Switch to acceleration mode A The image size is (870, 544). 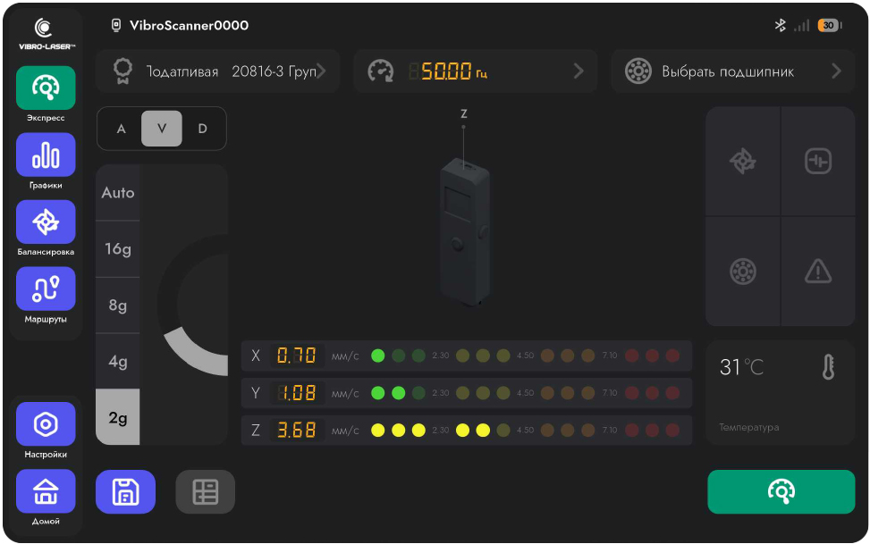[x=121, y=129]
